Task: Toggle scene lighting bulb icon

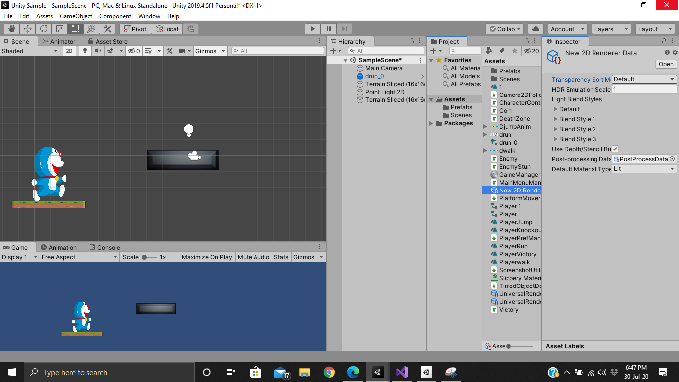Action: pos(85,51)
